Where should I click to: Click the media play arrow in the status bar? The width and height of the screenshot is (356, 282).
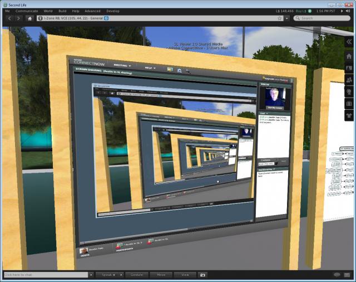pyautogui.click(x=342, y=11)
